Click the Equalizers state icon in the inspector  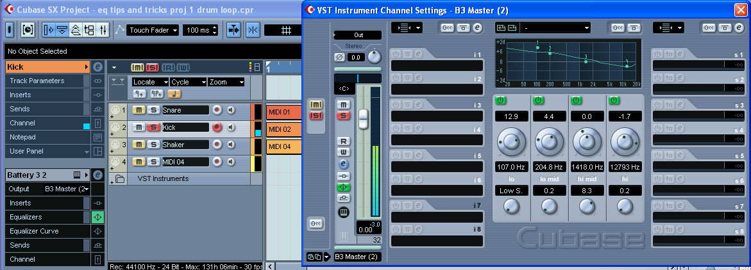point(97,217)
